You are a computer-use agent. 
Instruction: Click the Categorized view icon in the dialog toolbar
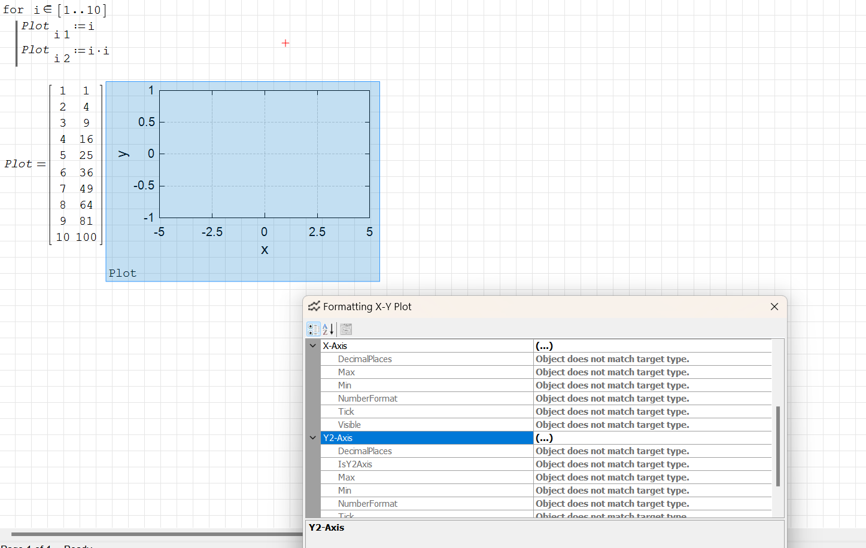point(312,329)
